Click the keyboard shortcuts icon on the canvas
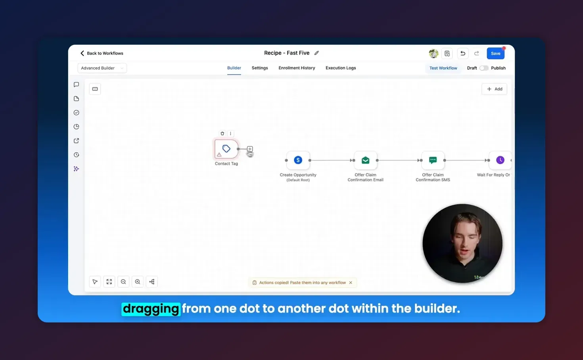583x360 pixels. coord(95,89)
